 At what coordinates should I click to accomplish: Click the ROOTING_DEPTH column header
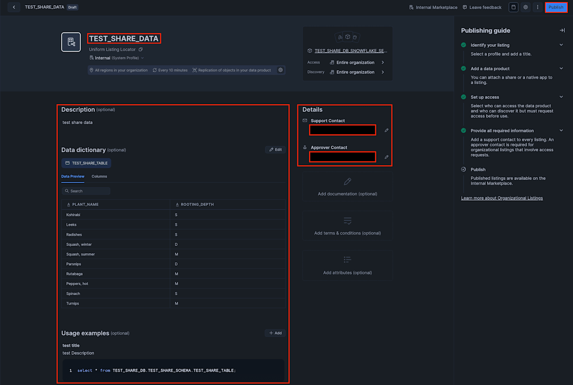[x=228, y=204]
